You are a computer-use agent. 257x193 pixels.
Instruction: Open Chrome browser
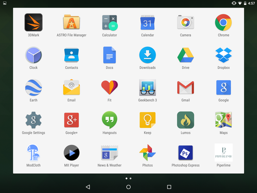[x=223, y=23]
